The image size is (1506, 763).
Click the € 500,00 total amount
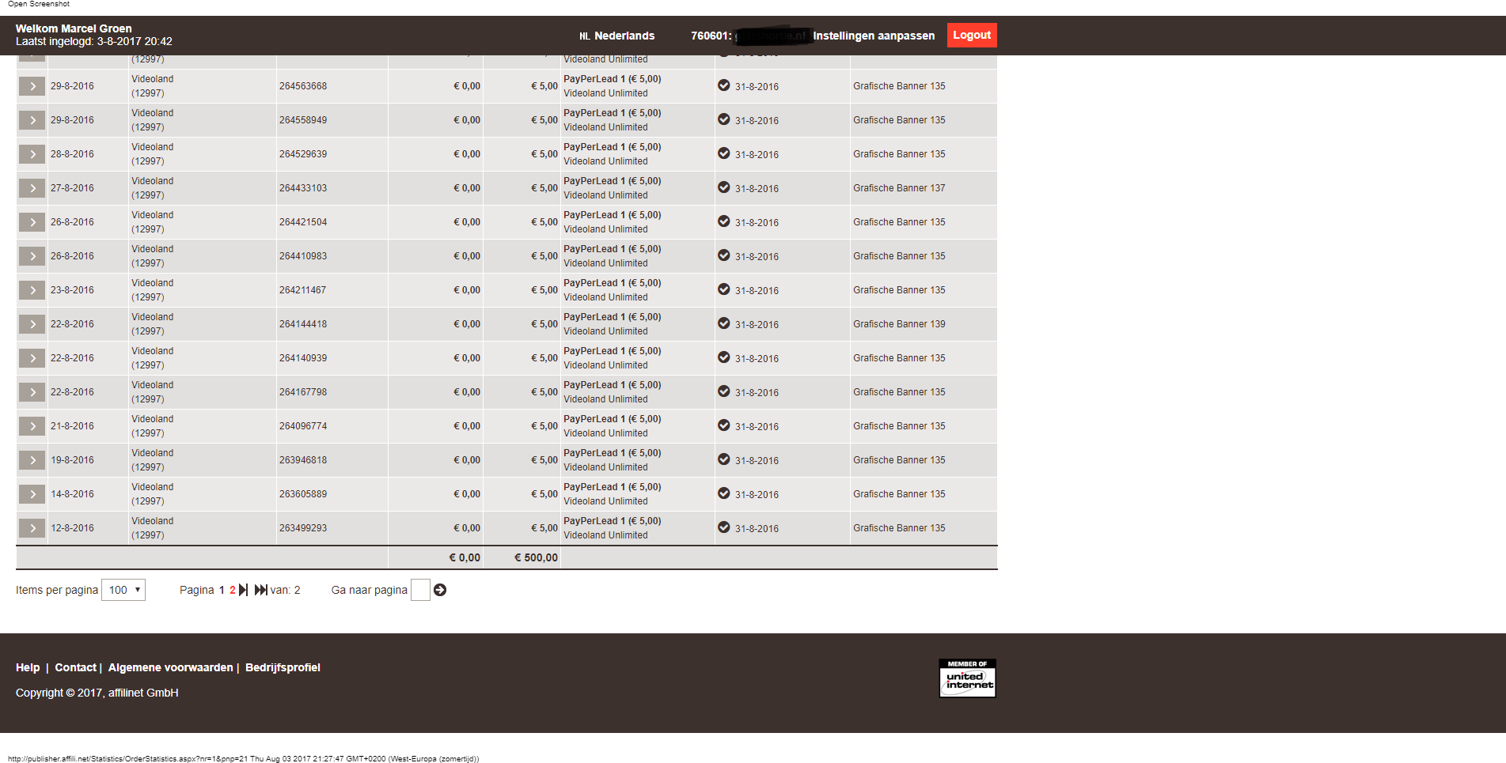pyautogui.click(x=536, y=557)
